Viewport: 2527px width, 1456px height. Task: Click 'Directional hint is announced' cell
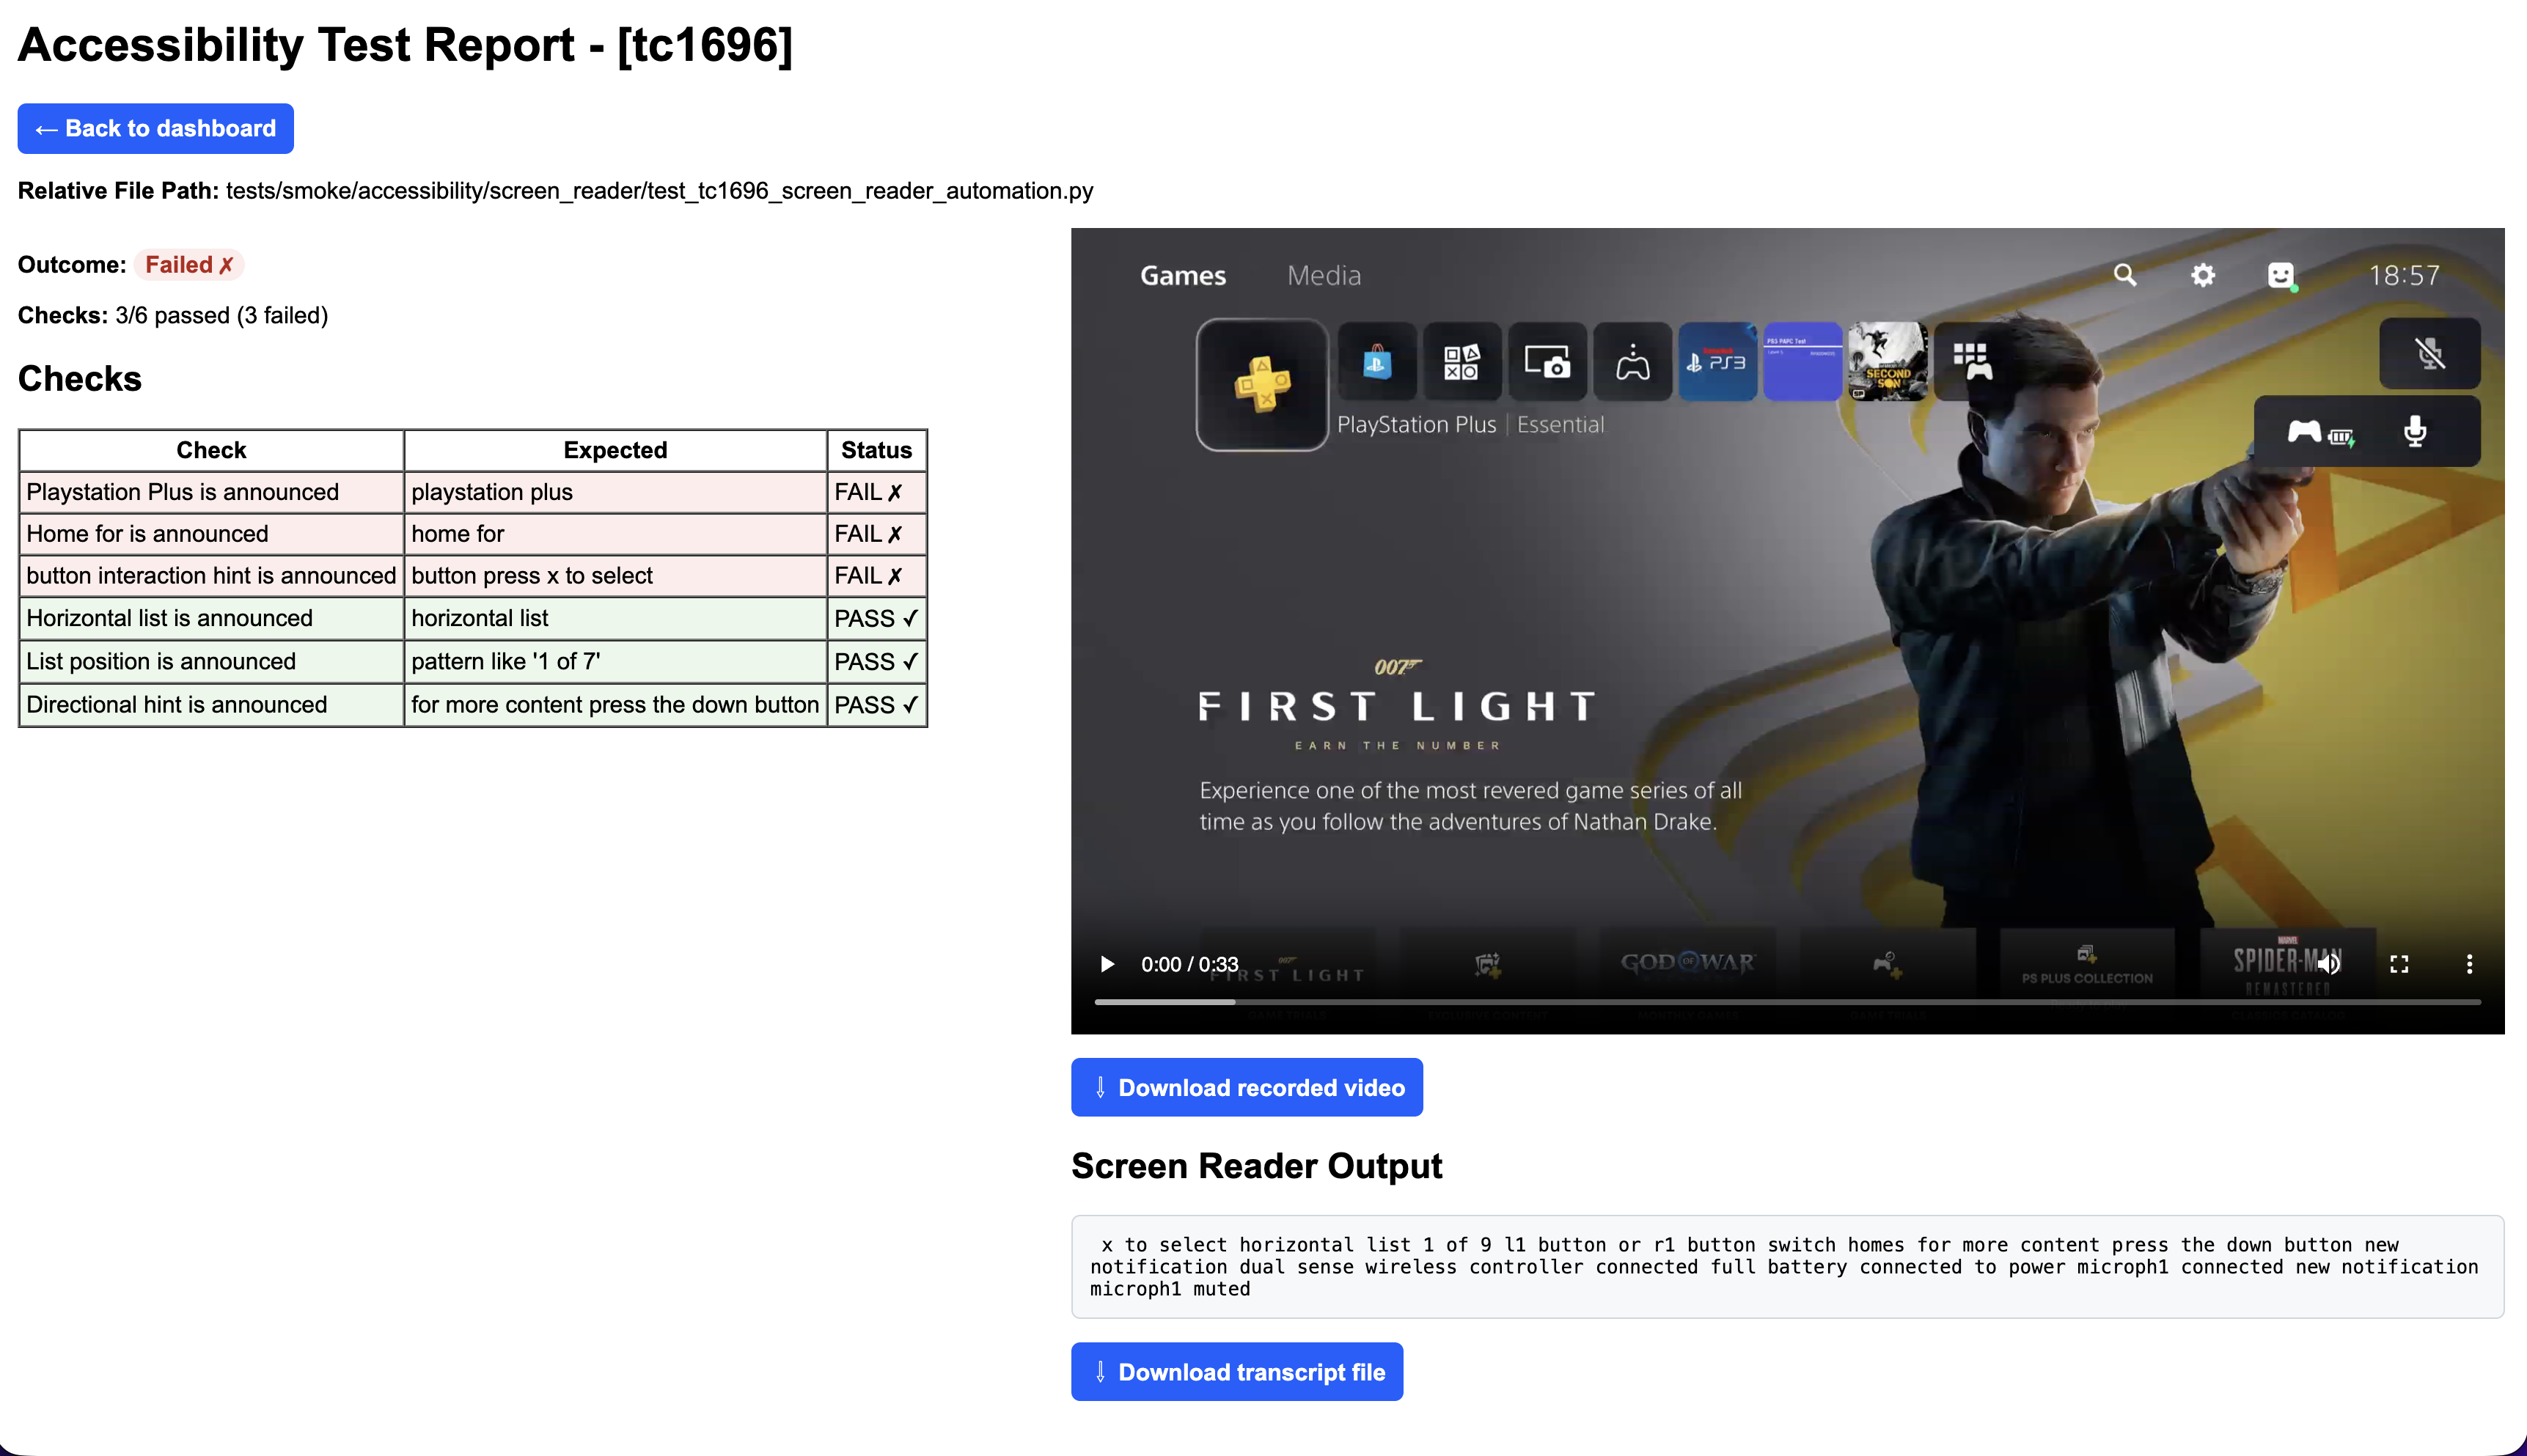(211, 704)
